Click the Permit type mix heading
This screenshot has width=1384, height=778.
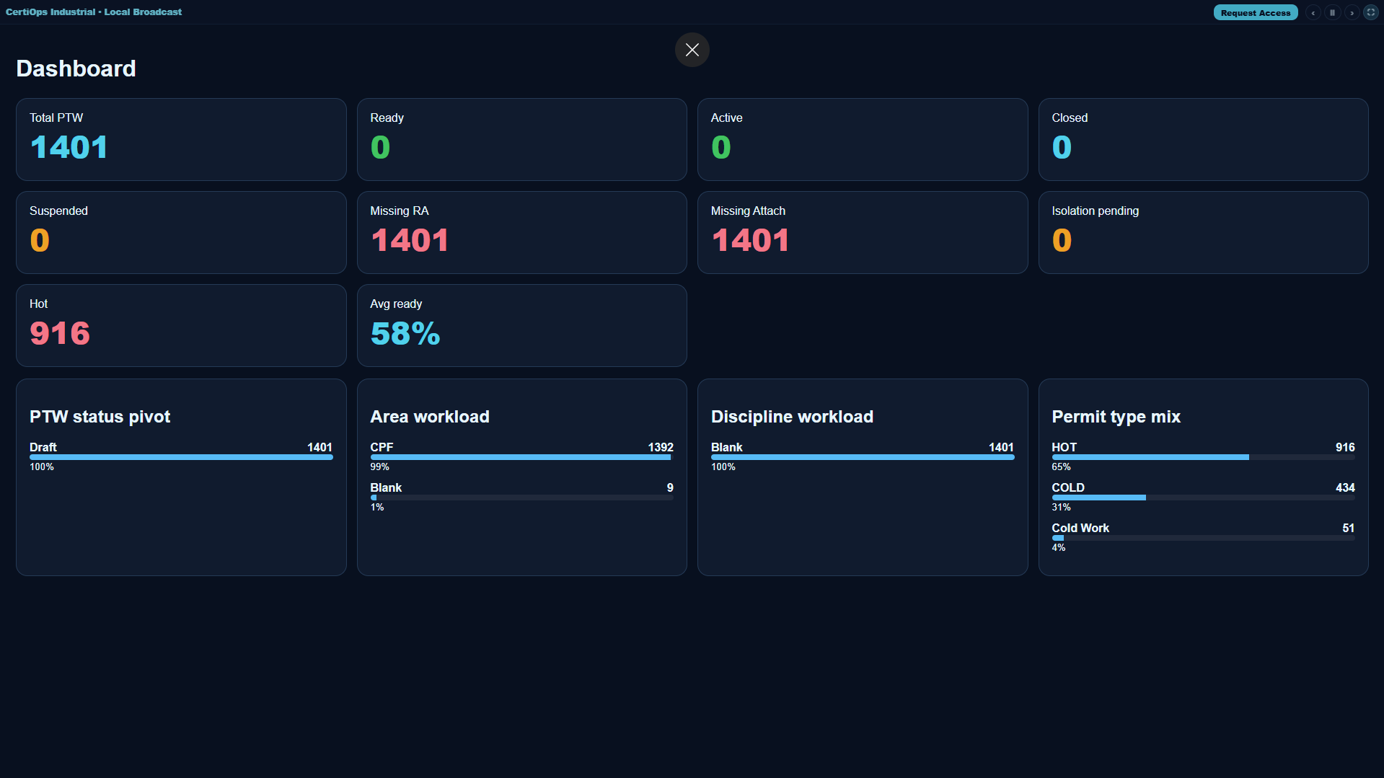click(1116, 417)
